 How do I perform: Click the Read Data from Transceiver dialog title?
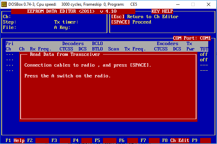click(x=65, y=54)
